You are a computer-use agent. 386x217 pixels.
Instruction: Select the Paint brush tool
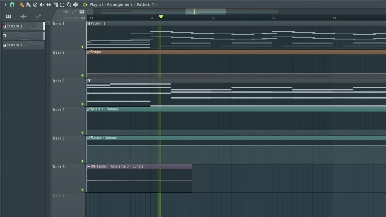coord(28,5)
